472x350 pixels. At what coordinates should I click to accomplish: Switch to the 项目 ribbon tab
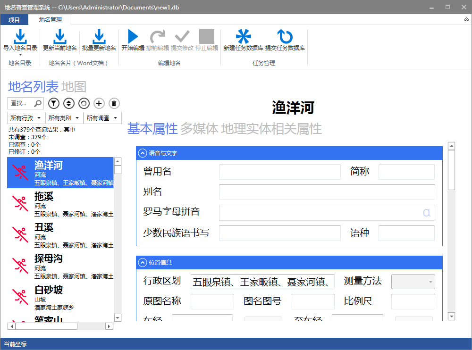tap(14, 20)
